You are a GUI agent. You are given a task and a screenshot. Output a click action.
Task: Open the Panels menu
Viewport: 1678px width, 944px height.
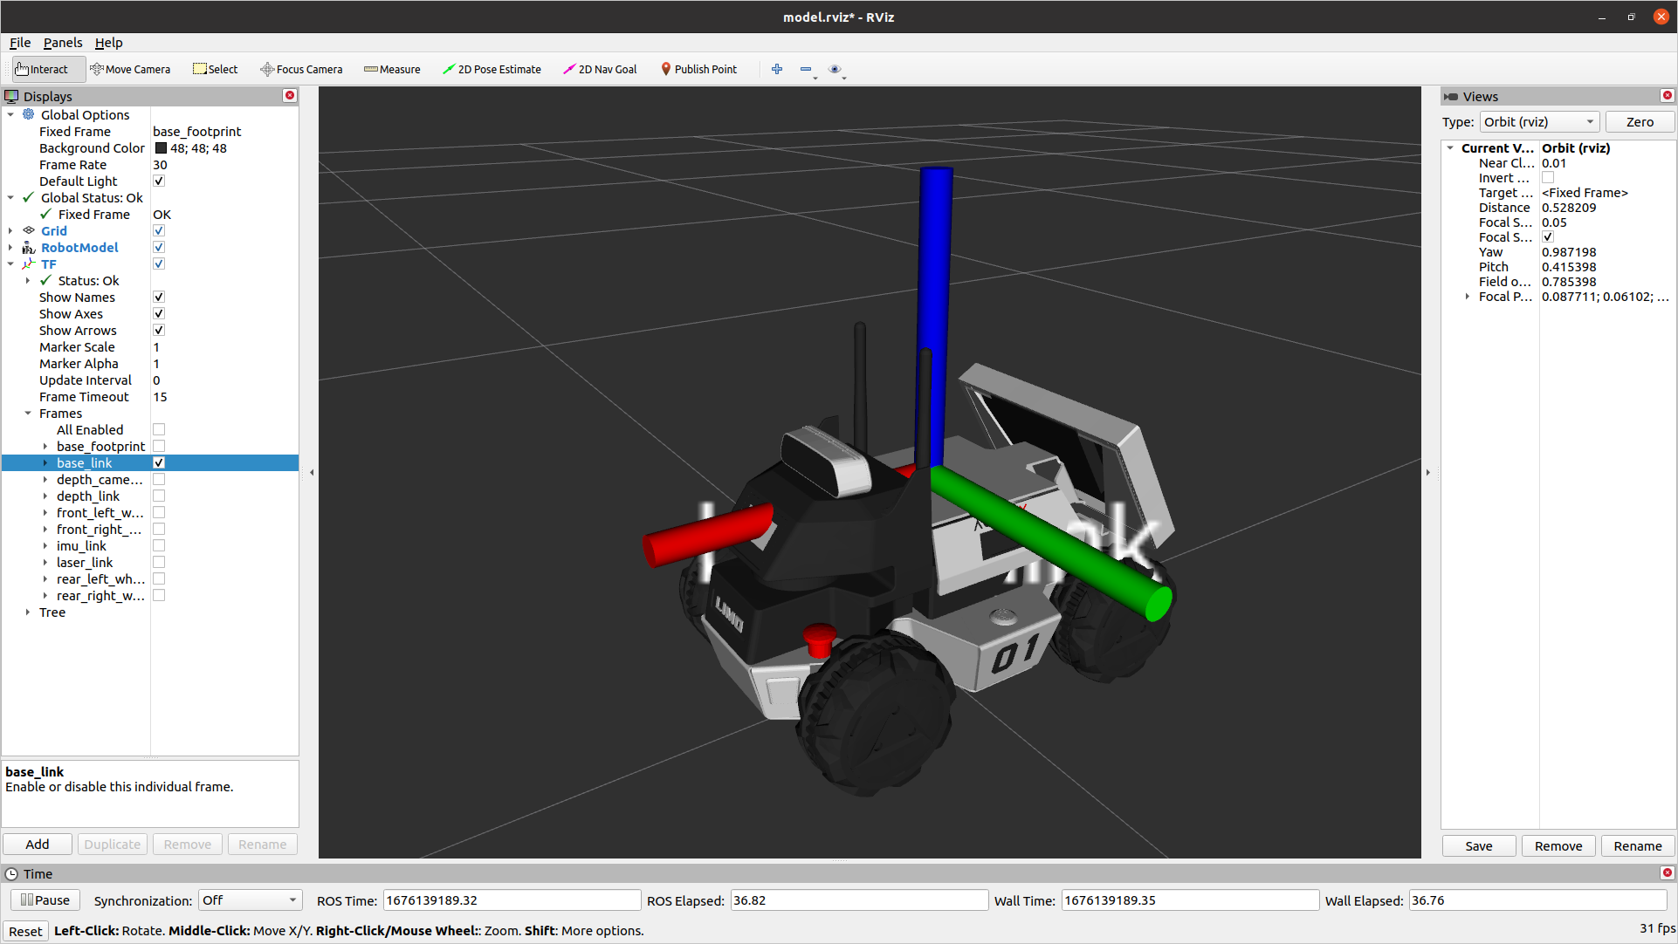click(x=63, y=42)
